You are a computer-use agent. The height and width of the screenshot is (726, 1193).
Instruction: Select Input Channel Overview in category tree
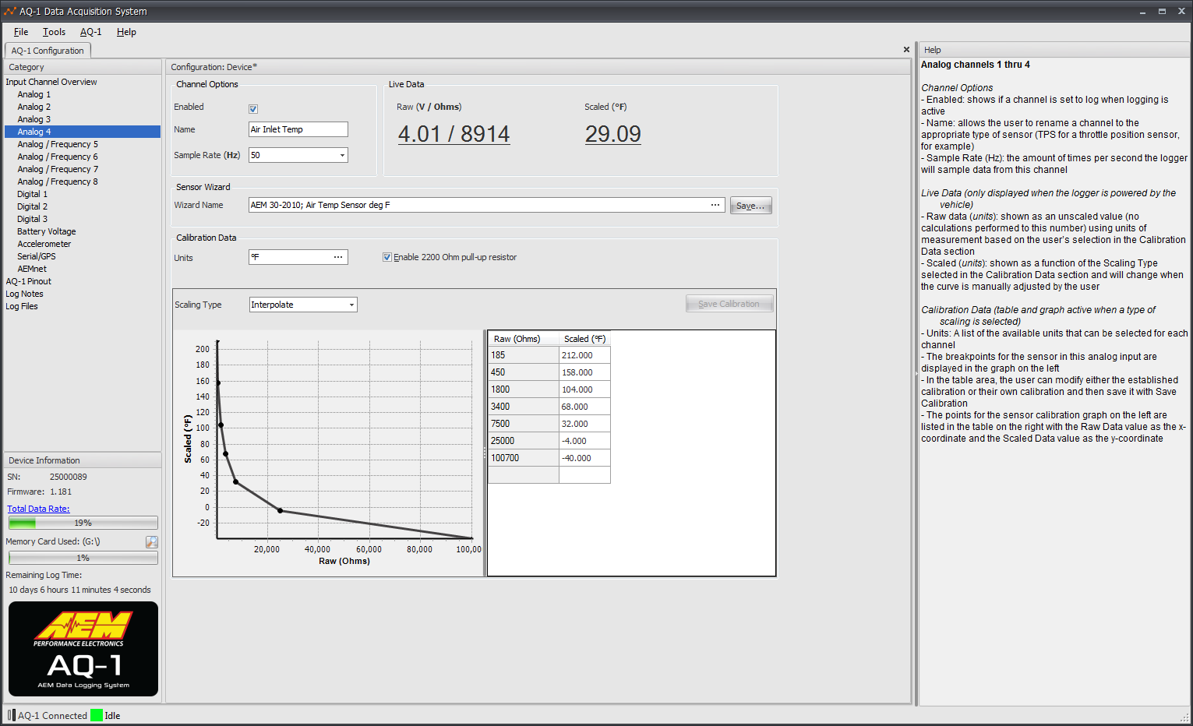tap(51, 82)
